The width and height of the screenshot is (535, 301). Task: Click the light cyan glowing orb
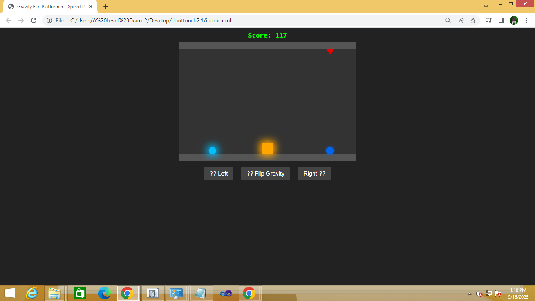[212, 150]
